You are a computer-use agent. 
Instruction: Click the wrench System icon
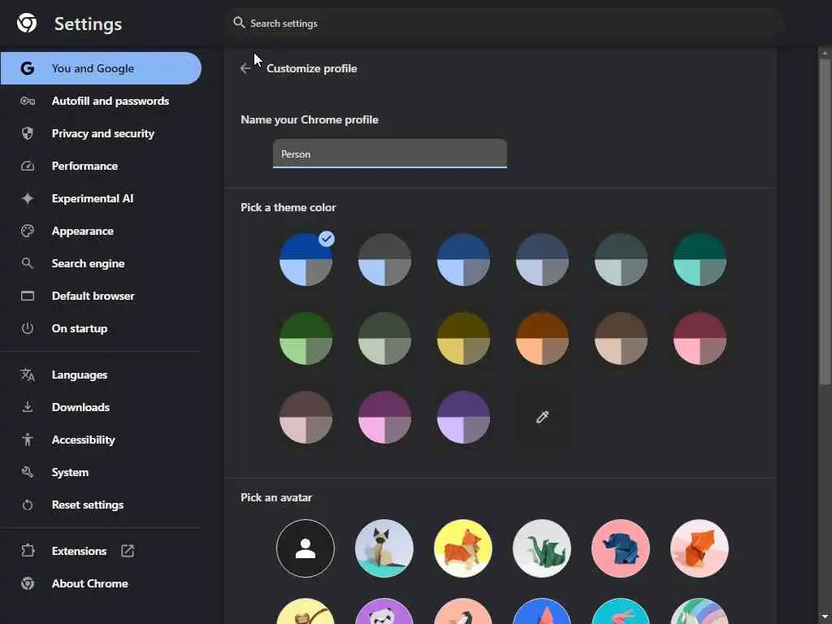point(28,472)
